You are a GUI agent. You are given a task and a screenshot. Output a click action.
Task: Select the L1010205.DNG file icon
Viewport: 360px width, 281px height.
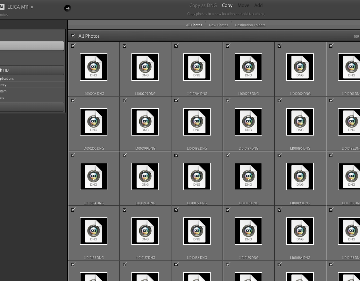(145, 67)
